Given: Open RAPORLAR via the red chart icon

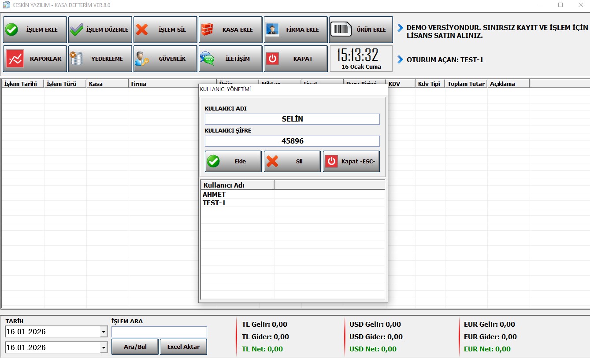Looking at the screenshot, I should click(x=15, y=59).
